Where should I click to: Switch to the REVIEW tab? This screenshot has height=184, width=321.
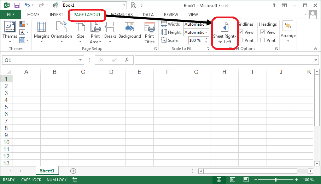click(171, 15)
